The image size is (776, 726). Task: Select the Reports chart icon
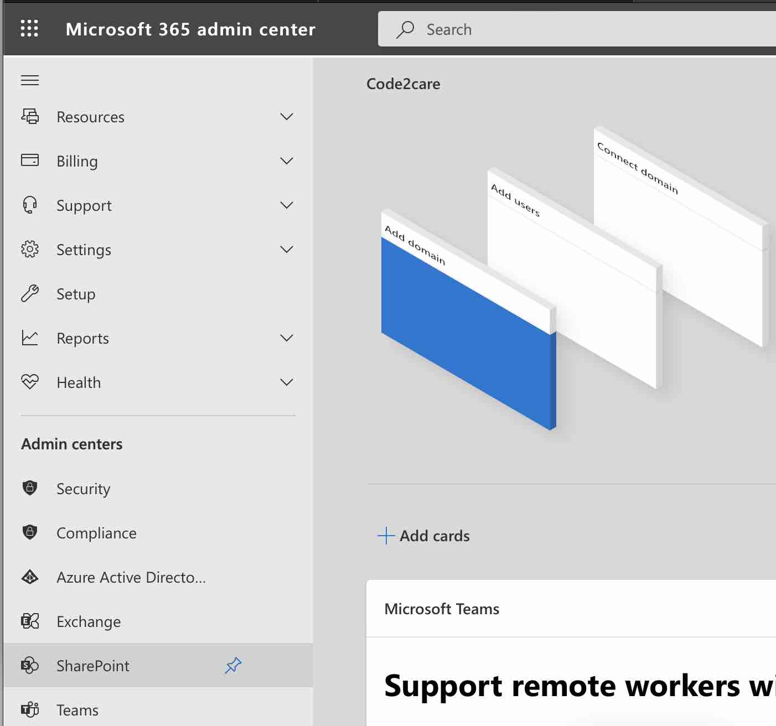click(30, 338)
